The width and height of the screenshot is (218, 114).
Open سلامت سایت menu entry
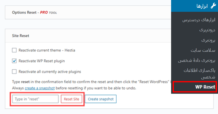coord(203,50)
